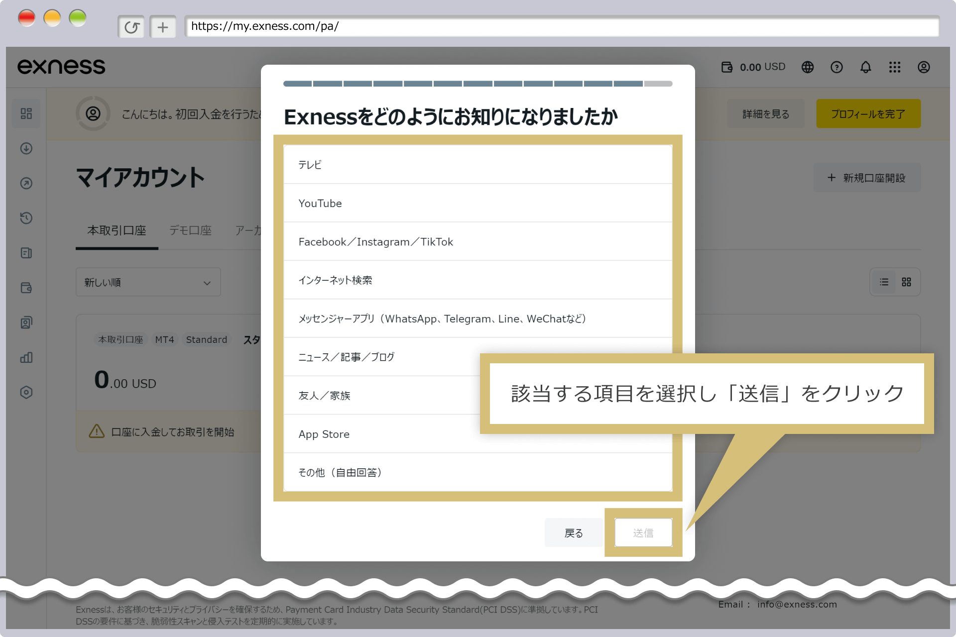Screen dimensions: 956x637
Task: Open the transaction history icon in sidebar
Action: click(26, 218)
